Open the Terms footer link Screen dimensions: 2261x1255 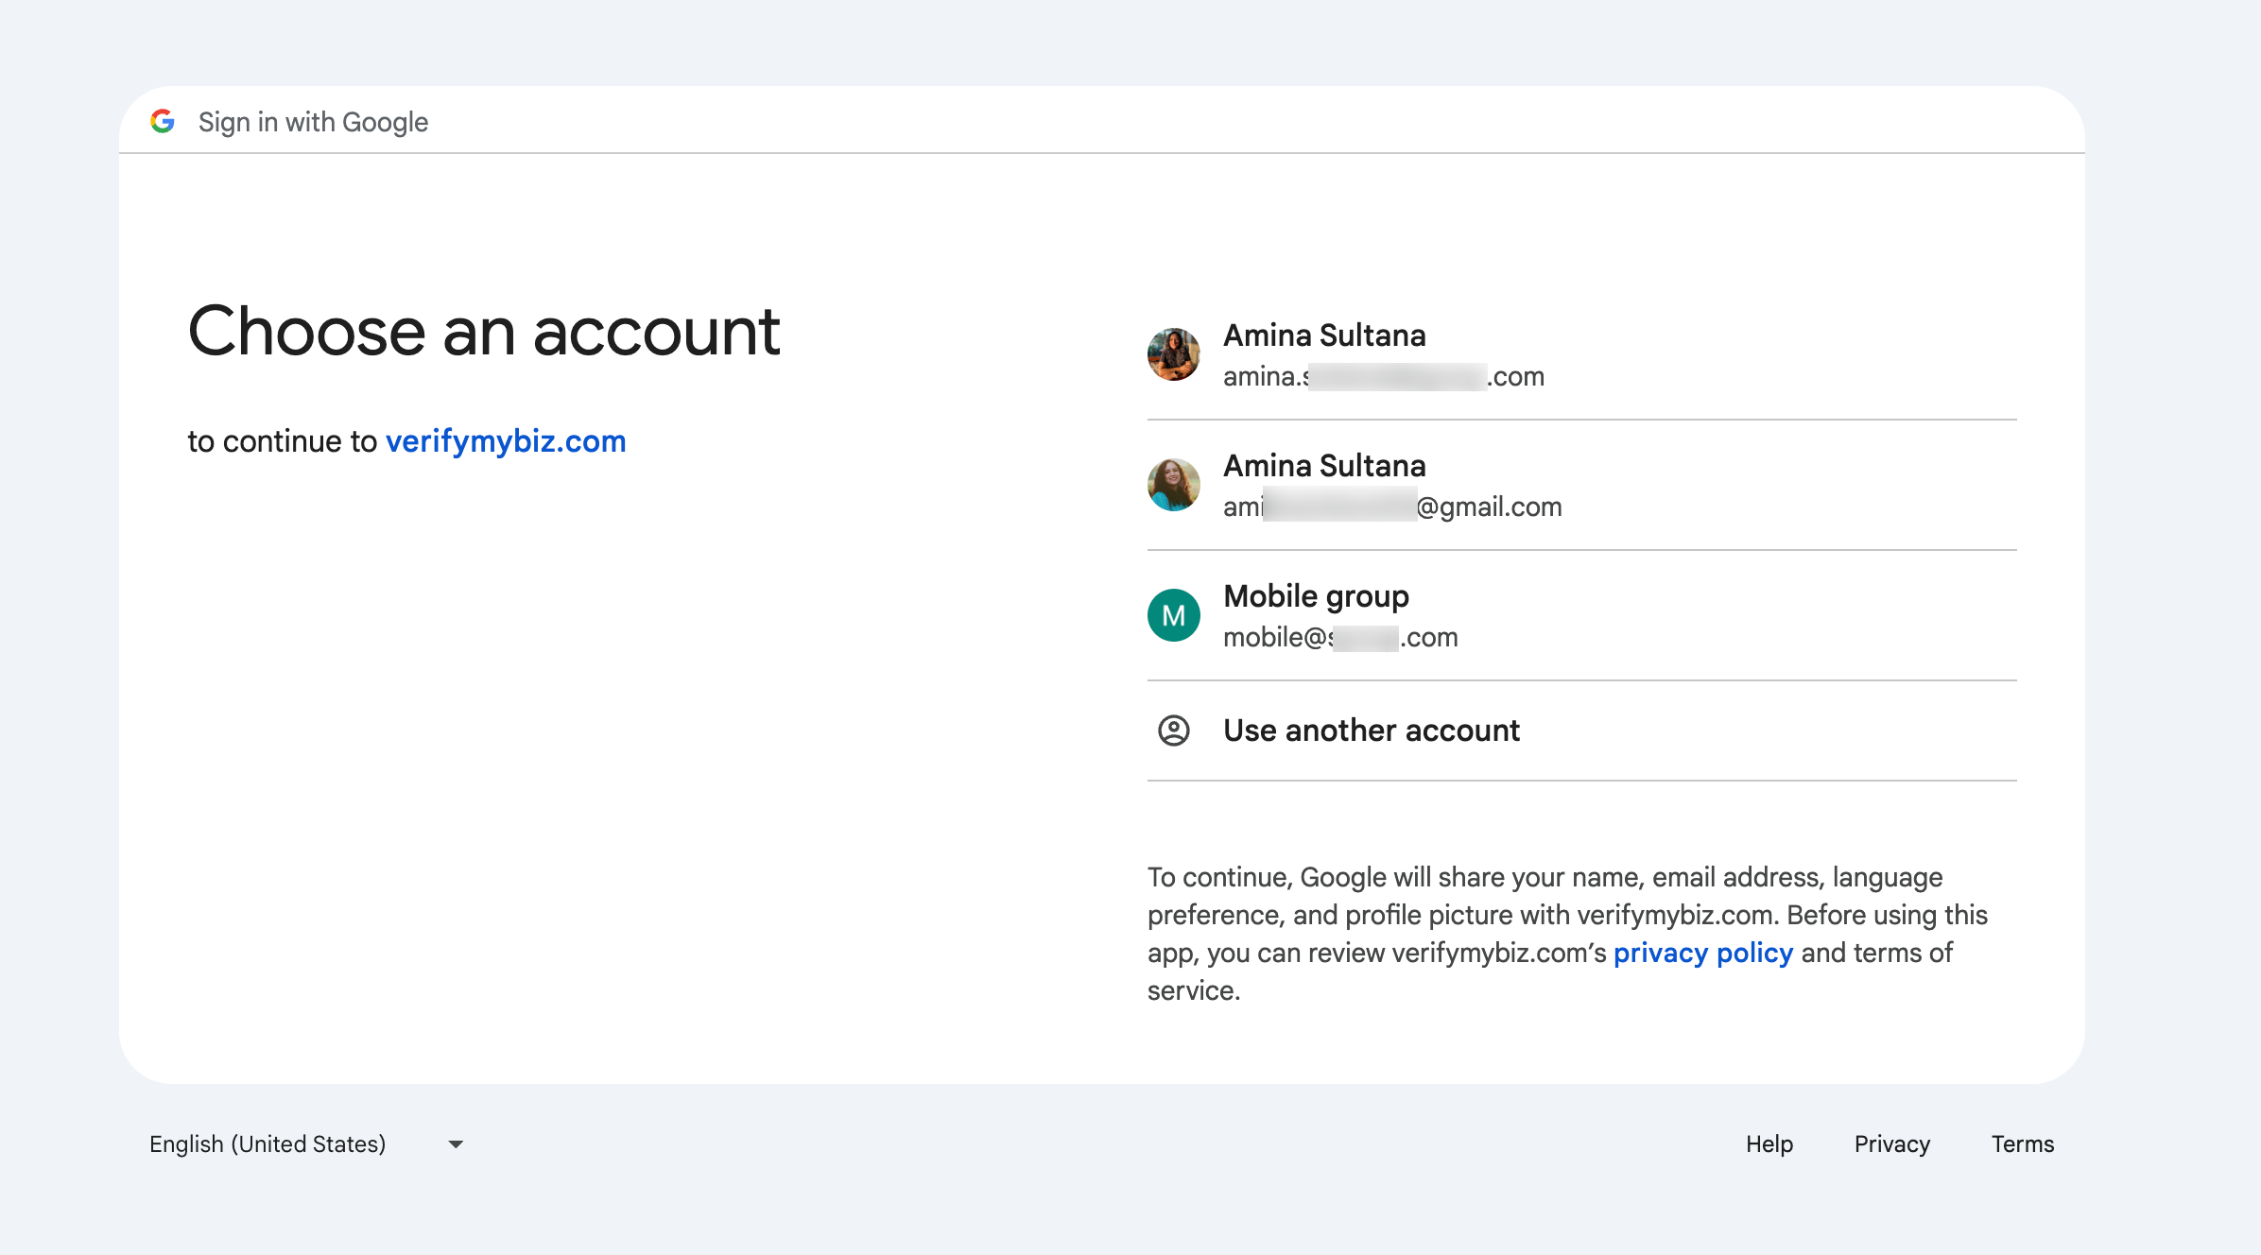(2022, 1144)
